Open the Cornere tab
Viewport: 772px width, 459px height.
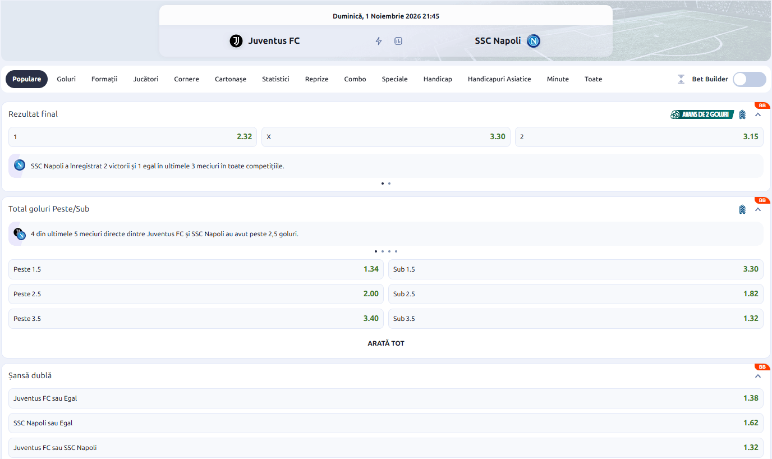(186, 79)
